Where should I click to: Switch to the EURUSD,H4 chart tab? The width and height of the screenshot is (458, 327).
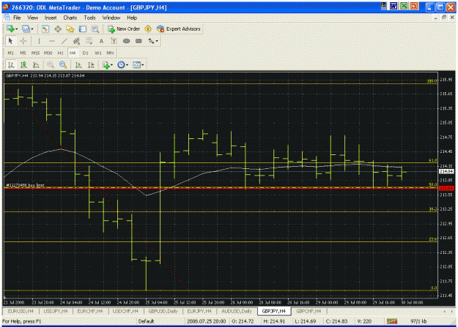point(21,311)
